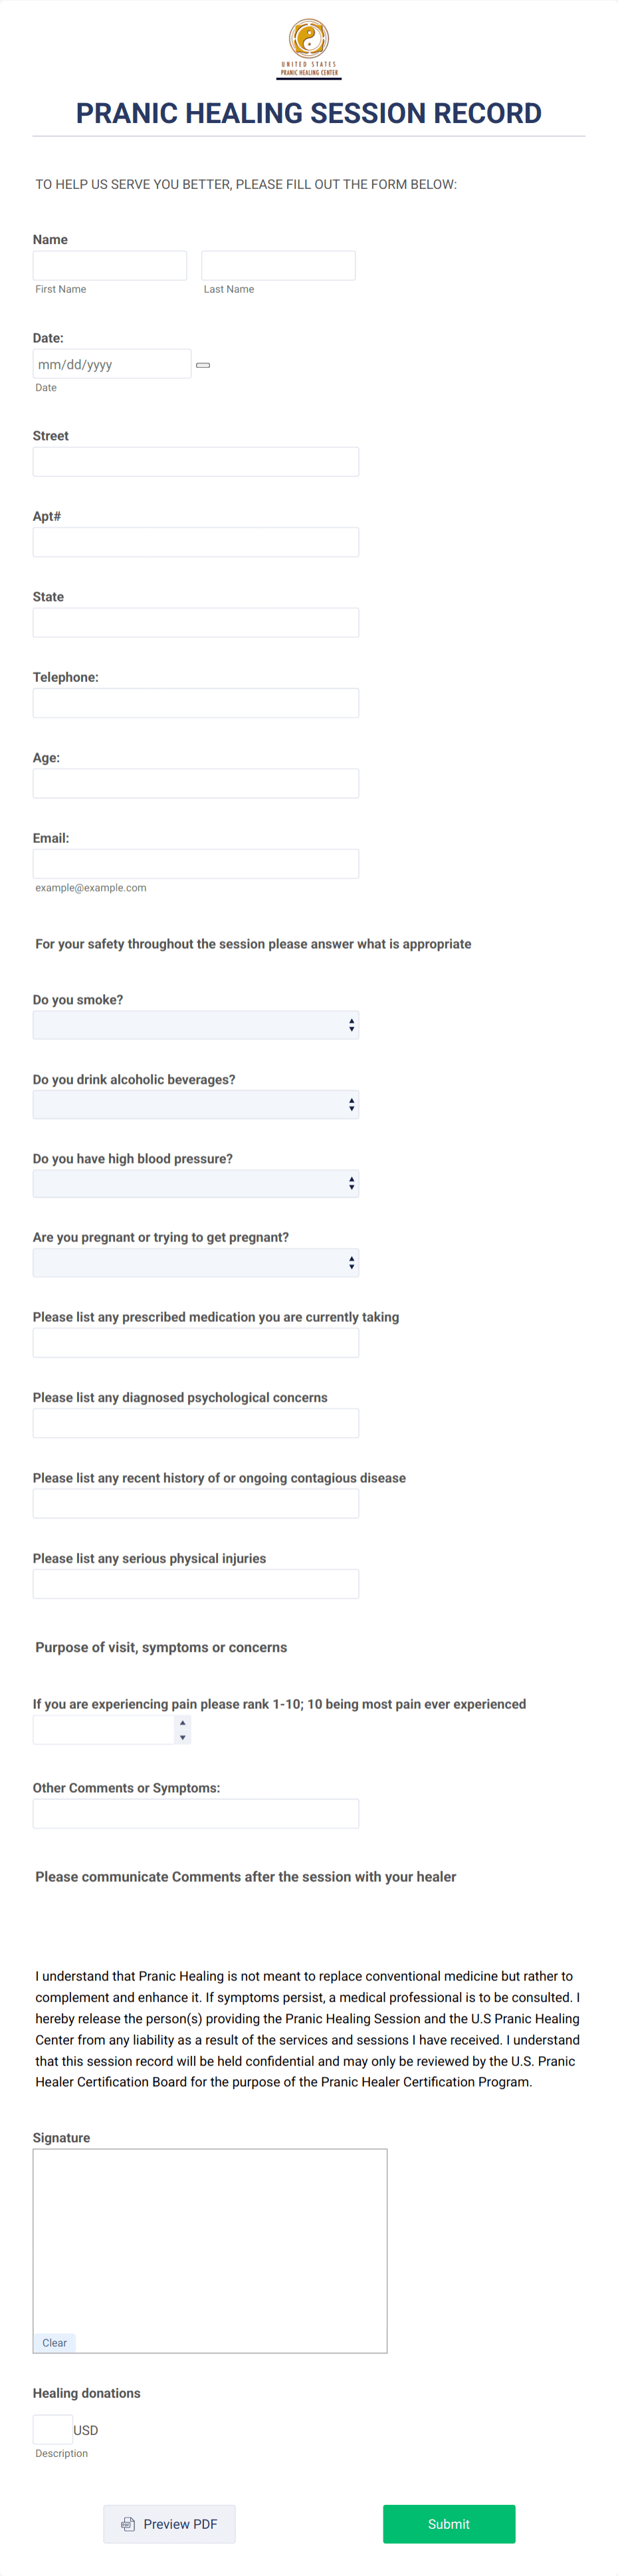Click inside the First Name field
Image resolution: width=618 pixels, height=2576 pixels.
click(110, 264)
